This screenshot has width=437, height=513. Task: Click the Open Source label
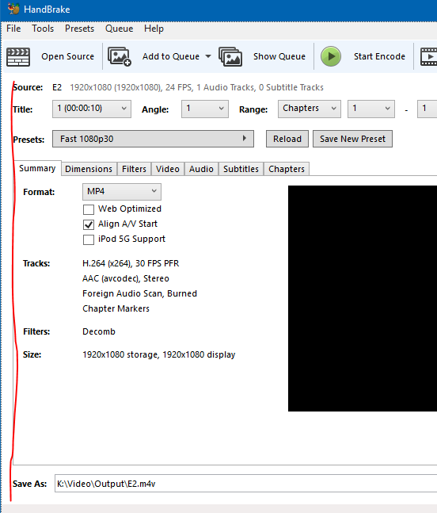pos(67,56)
